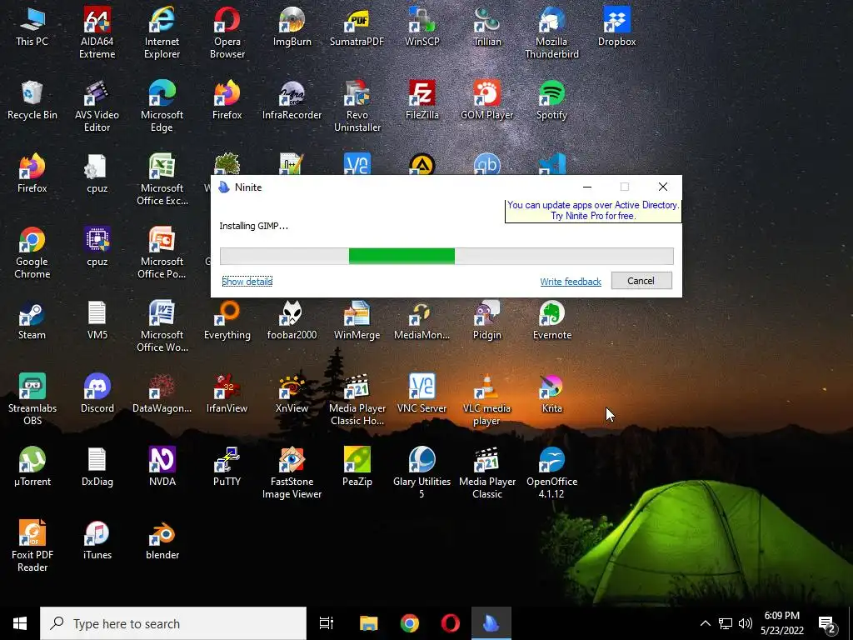Select the Microsoft Edge desktop shortcut
The width and height of the screenshot is (853, 640).
click(x=162, y=106)
